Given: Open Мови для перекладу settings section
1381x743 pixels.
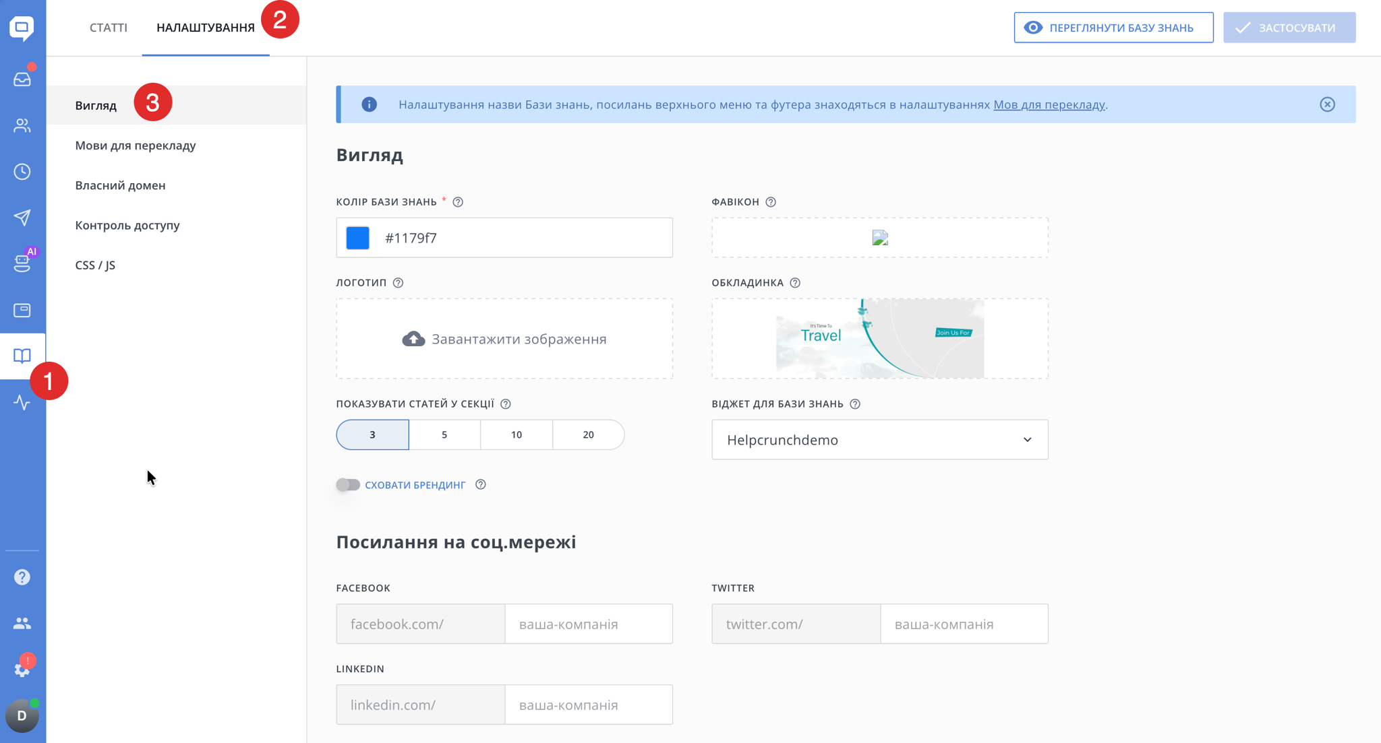Looking at the screenshot, I should point(136,146).
